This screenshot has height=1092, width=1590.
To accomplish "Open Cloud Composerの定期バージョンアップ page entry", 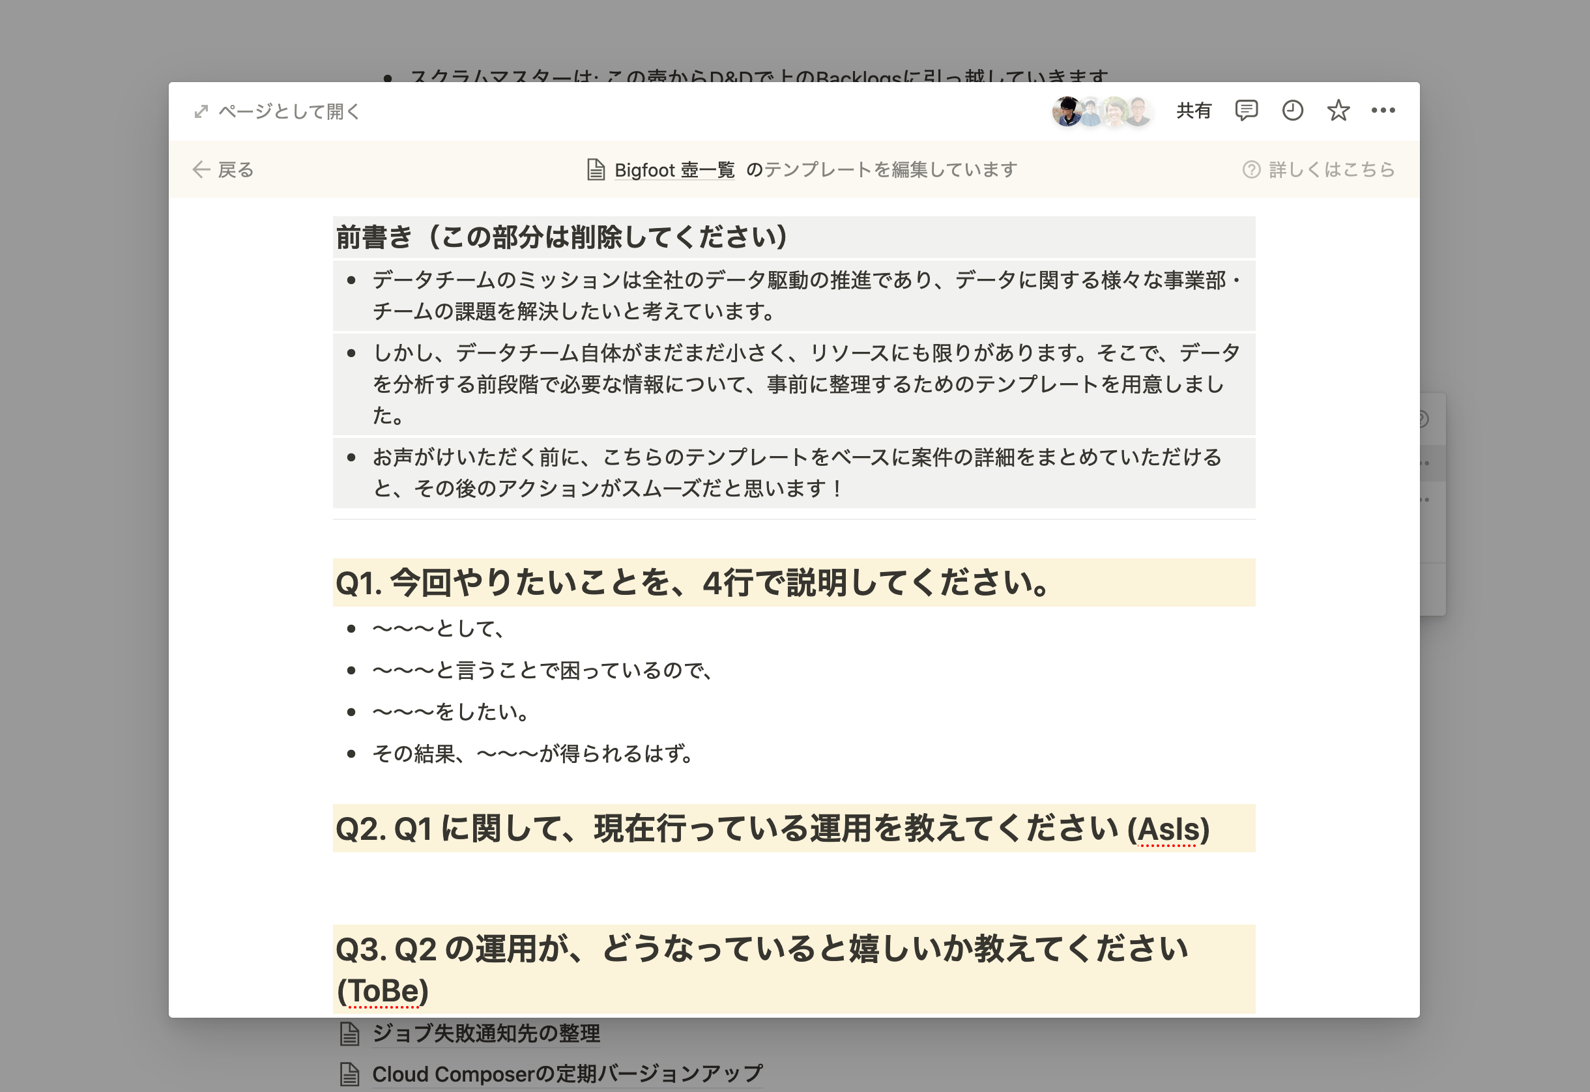I will [x=566, y=1074].
